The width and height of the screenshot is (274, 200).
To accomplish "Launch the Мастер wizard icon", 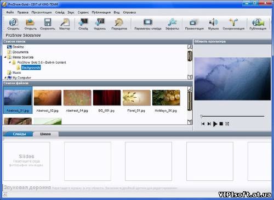I will click(65, 23).
